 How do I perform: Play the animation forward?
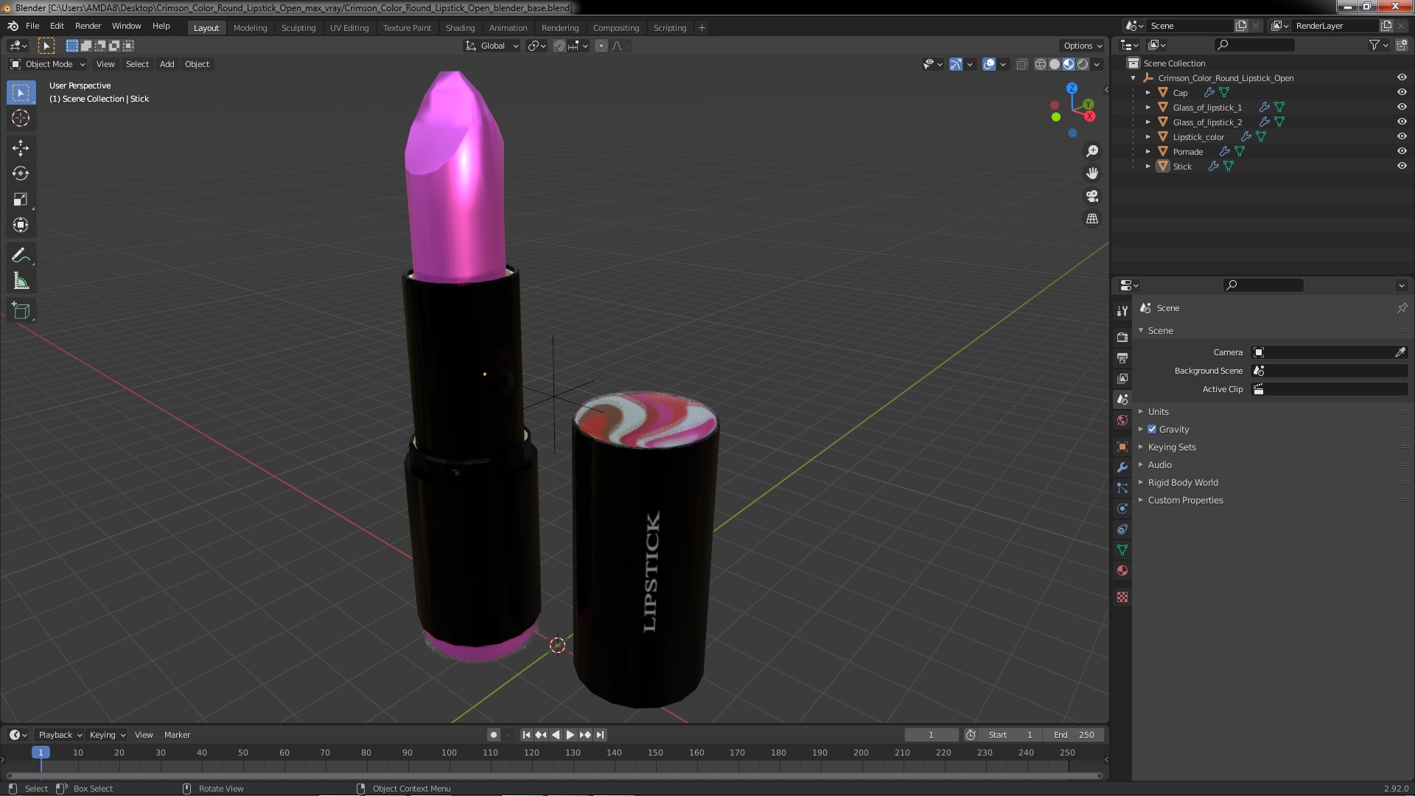(x=570, y=735)
